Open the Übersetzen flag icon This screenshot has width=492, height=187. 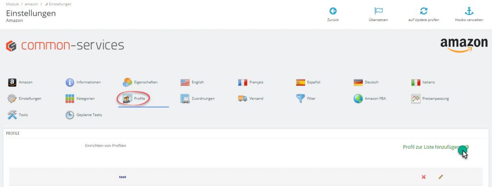click(379, 11)
